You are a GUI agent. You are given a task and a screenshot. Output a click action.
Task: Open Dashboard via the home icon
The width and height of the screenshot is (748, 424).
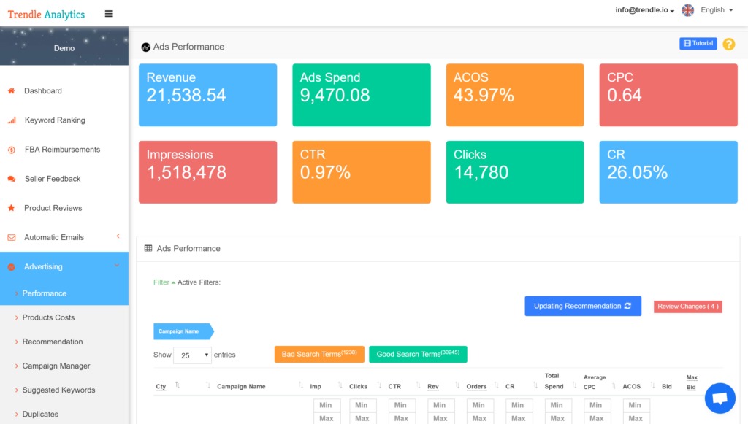click(x=10, y=90)
